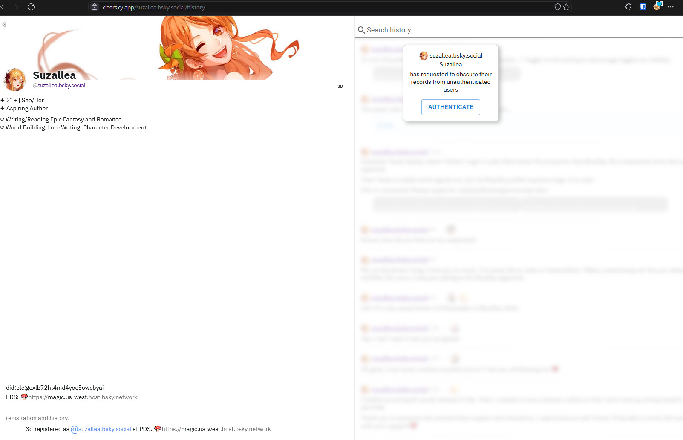The width and height of the screenshot is (683, 440).
Task: Open the suzallea.bsky.social handle link under name
Action: coord(61,86)
